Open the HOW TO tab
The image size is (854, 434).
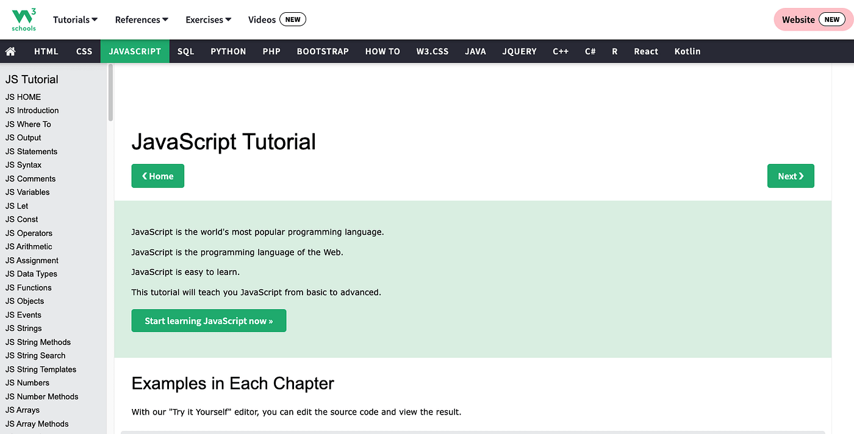tap(382, 51)
